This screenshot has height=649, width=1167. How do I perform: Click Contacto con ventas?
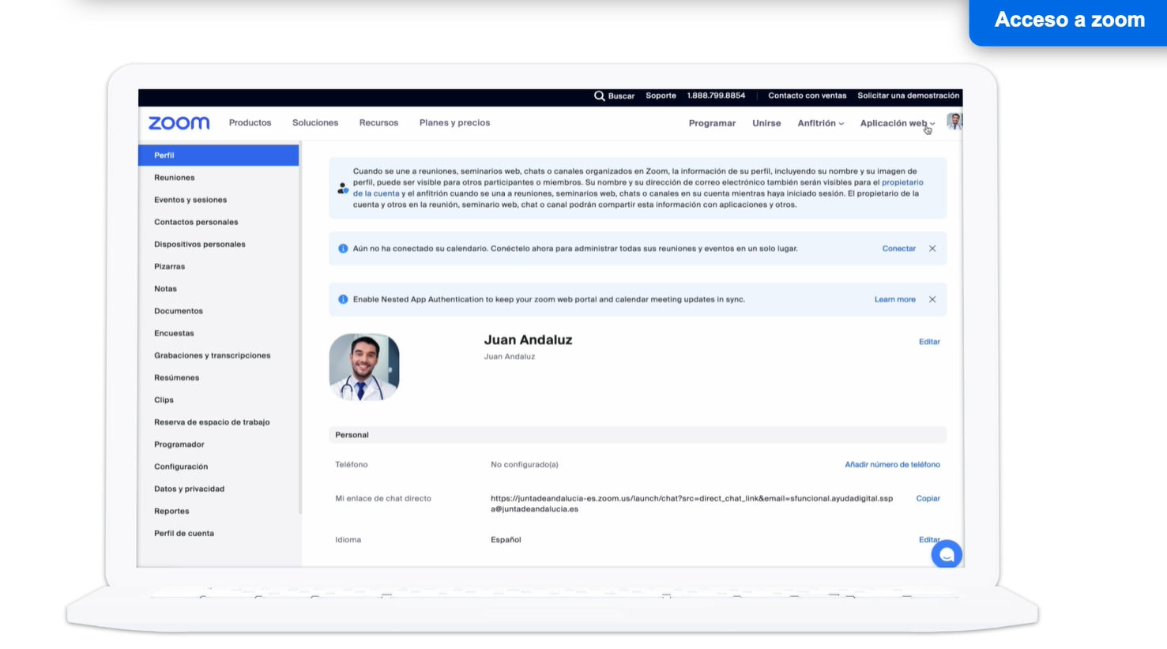[x=807, y=96]
